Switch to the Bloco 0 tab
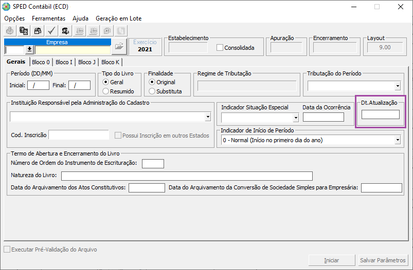The height and width of the screenshot is (270, 413). pyautogui.click(x=41, y=62)
